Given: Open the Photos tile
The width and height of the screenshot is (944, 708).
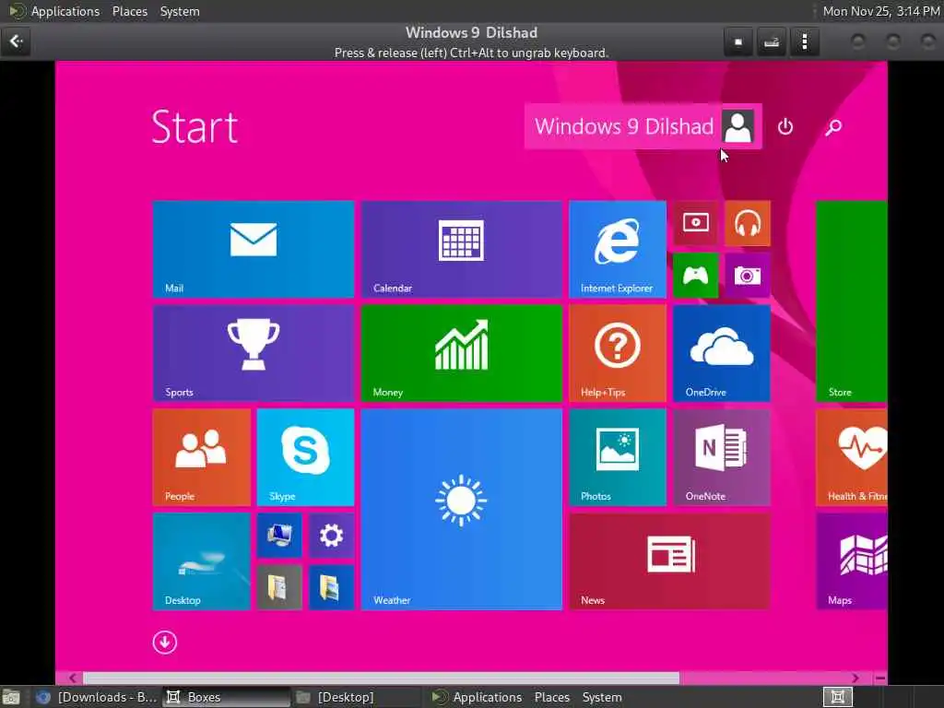Looking at the screenshot, I should click(618, 457).
